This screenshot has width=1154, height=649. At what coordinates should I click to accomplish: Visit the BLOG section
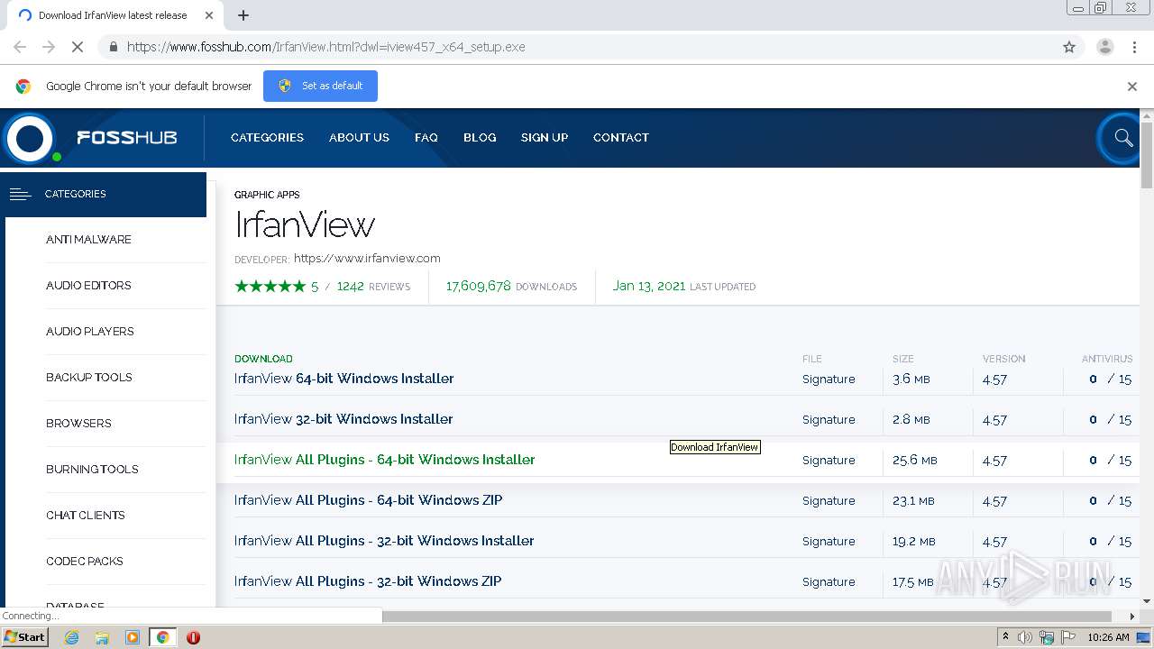pos(480,138)
